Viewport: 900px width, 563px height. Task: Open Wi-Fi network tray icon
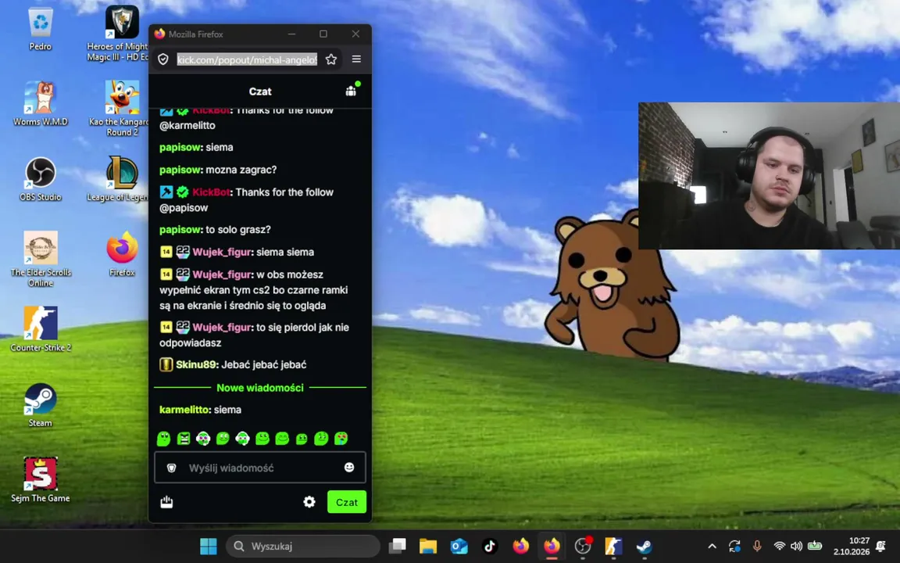pos(779,546)
